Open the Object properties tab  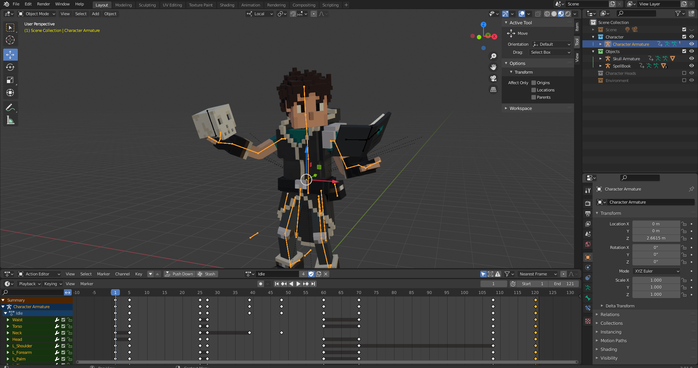click(x=588, y=257)
